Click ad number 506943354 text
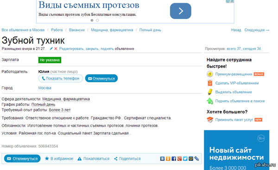Screen dimensions: 278x170 (48, 146)
